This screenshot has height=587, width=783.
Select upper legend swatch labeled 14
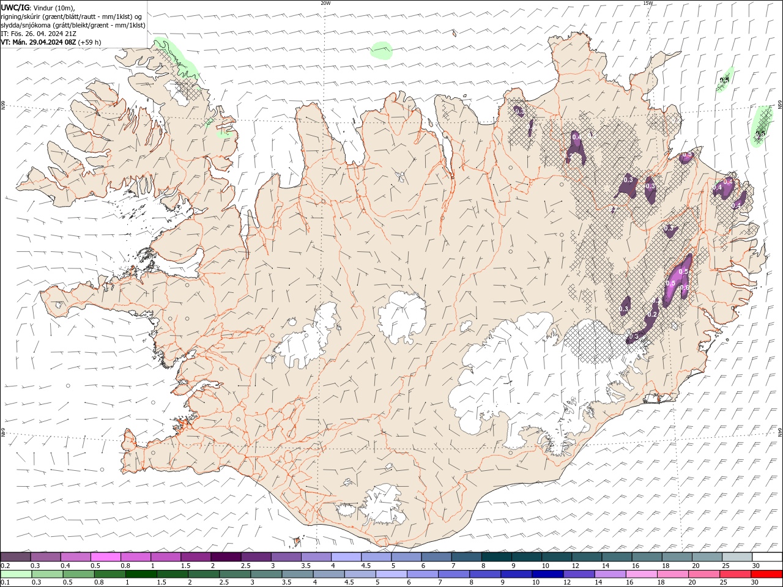tap(617, 556)
